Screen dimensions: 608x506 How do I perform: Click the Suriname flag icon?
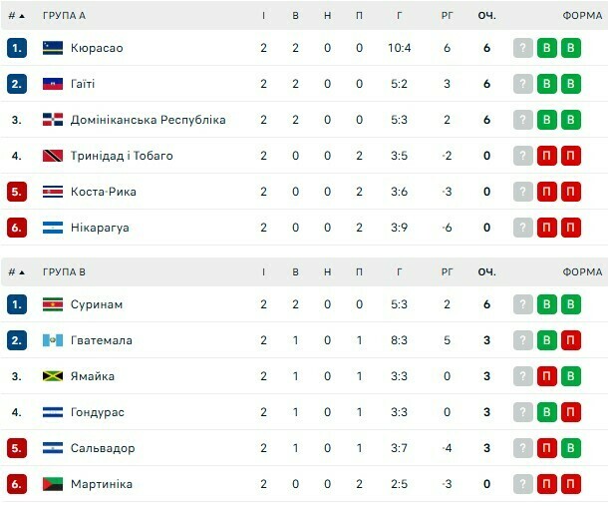[53, 304]
